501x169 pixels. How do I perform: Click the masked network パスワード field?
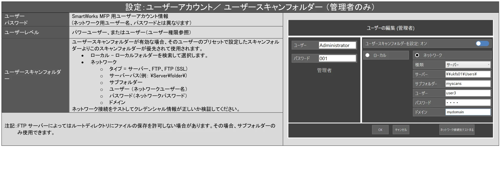[468, 103]
